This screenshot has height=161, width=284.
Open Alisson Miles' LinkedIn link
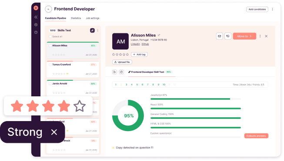click(x=135, y=44)
